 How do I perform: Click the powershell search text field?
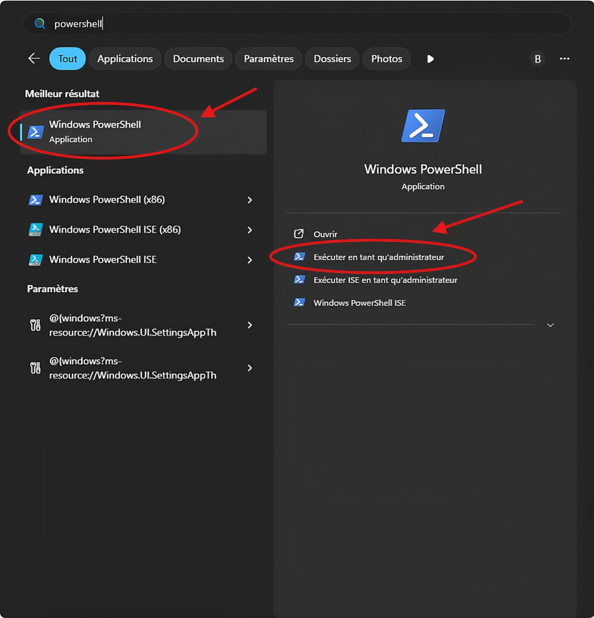point(297,24)
